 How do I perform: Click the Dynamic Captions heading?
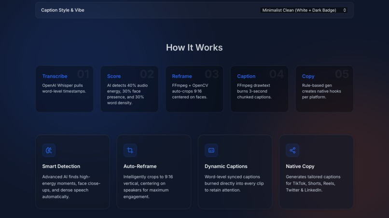226,166
